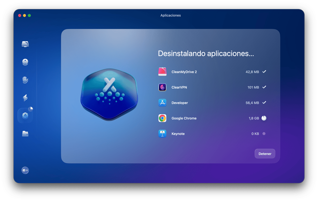318x201 pixels.
Task: Switch to Performance lightning bolt module
Action: [x=25, y=98]
